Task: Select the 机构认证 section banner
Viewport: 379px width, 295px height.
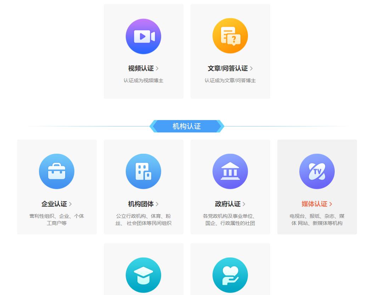Action: coord(187,126)
